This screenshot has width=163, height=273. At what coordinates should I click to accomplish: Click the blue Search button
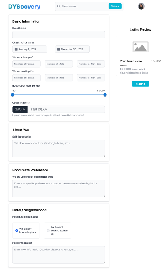pos(115,6)
